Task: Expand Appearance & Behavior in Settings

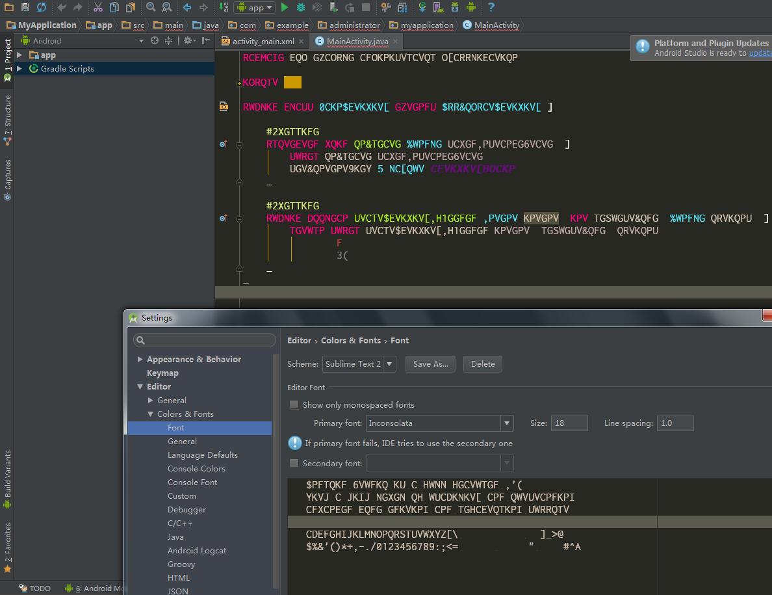Action: pos(140,359)
